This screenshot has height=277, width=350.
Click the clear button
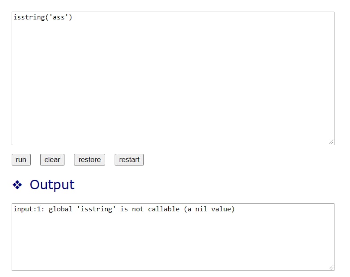click(x=52, y=160)
